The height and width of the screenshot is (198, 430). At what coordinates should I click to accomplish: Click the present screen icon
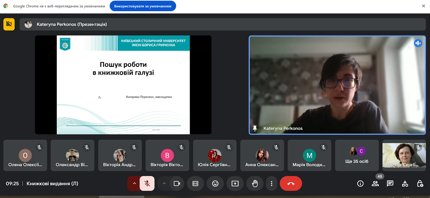(x=235, y=183)
